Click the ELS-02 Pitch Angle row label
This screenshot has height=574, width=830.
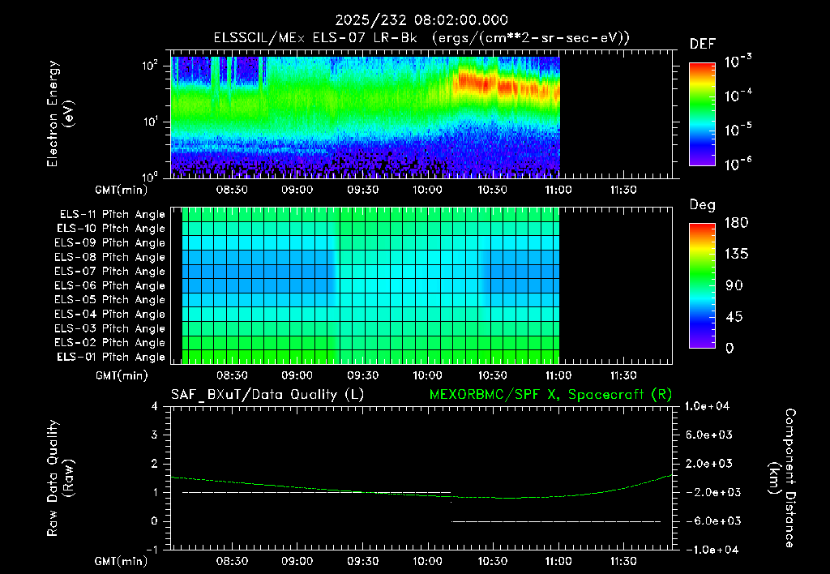coord(109,343)
